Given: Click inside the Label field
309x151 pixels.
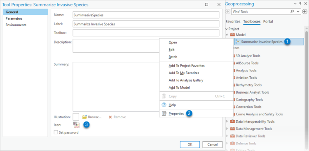Looking at the screenshot, I should pyautogui.click(x=146, y=24).
